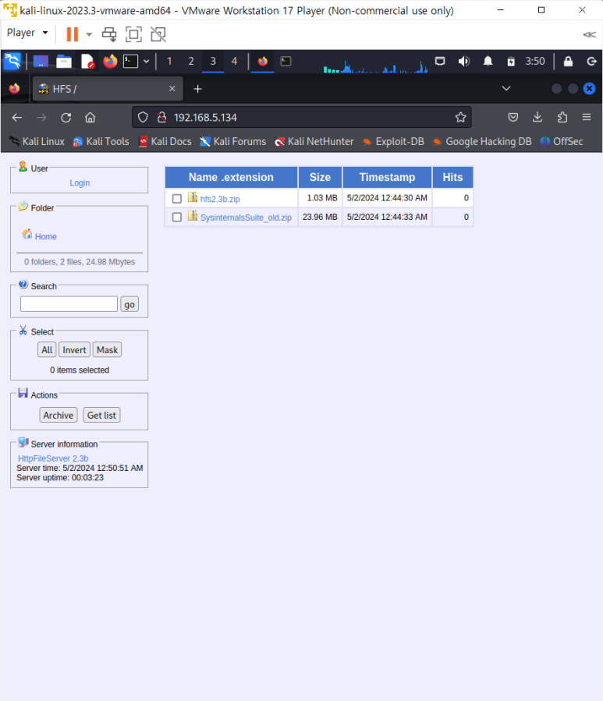
Task: Click the Login link in User panel
Action: pos(80,182)
